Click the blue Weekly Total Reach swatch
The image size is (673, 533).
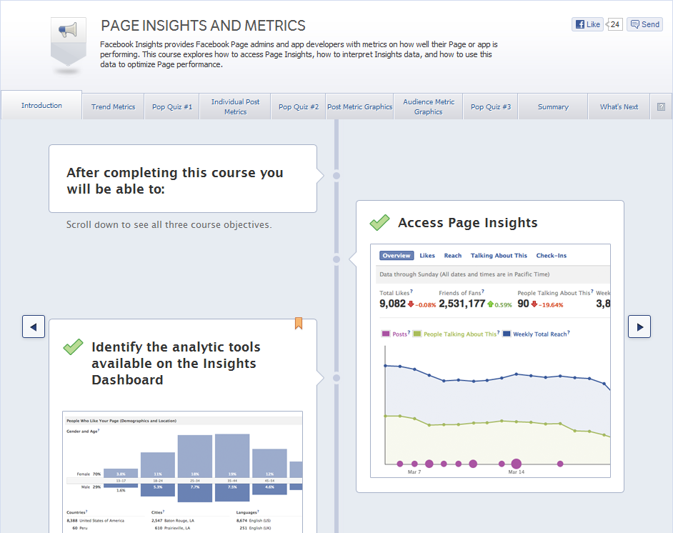click(507, 334)
